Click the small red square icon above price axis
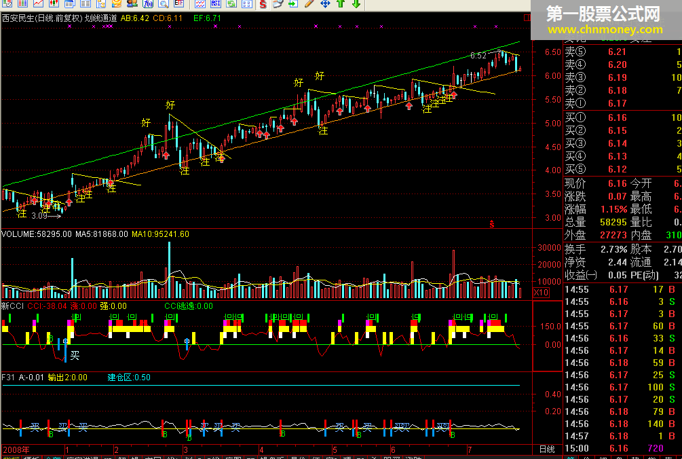Image resolution: width=682 pixels, height=459 pixels. coord(527,18)
